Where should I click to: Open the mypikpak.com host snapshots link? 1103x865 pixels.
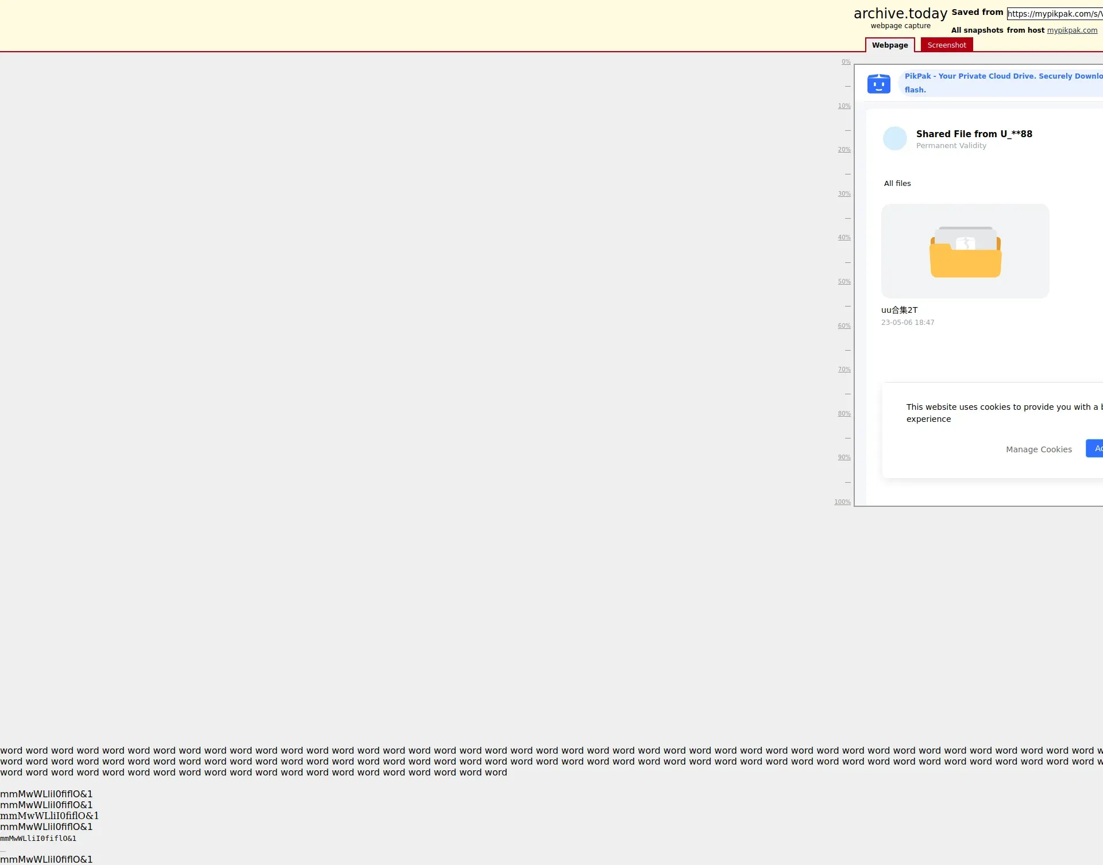point(1071,30)
